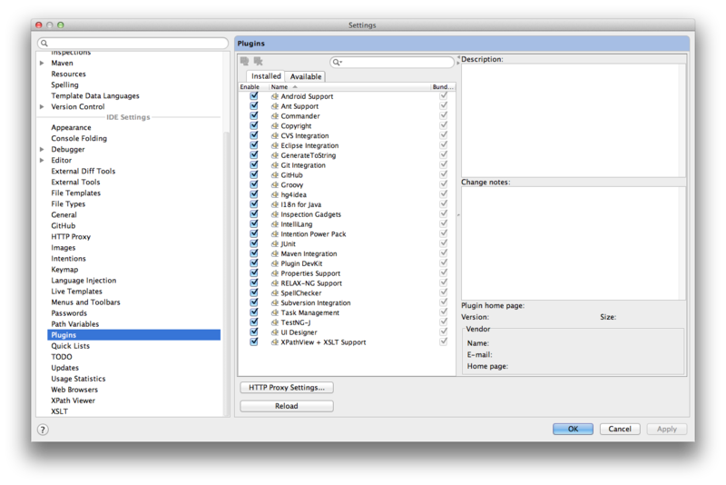Expand the Editor settings node
This screenshot has width=726, height=485.
click(42, 160)
